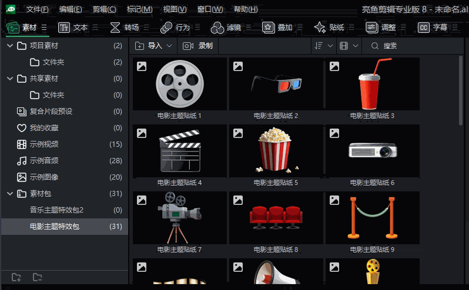Open options menu beside 文本 tab
The image size is (469, 290).
point(95,28)
